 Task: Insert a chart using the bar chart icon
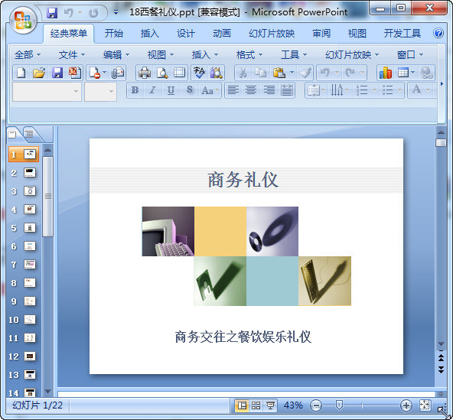click(x=386, y=73)
